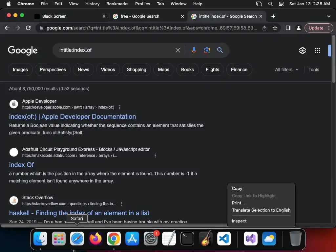Open GarageBand from the Dock

(x=206, y=239)
